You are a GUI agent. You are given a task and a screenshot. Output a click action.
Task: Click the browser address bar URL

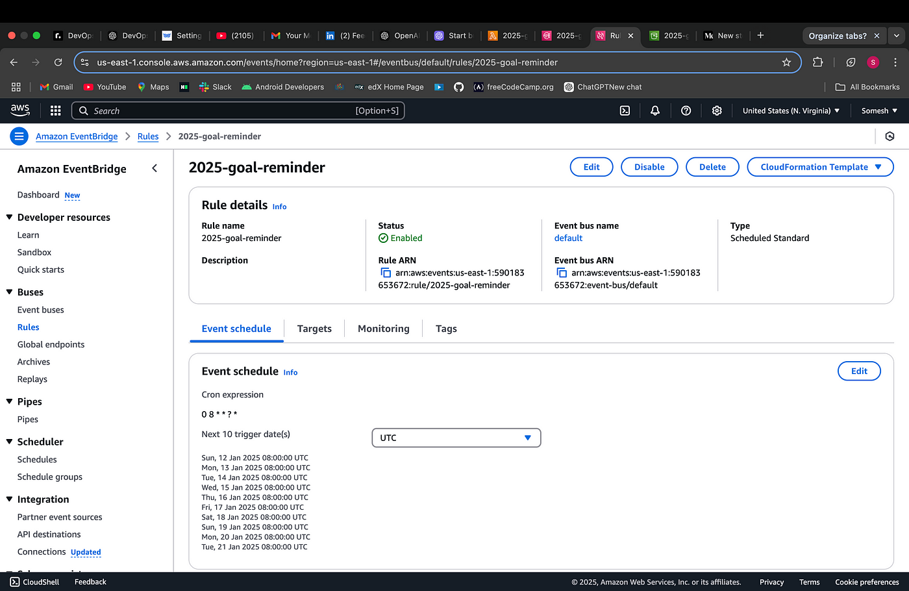[327, 62]
